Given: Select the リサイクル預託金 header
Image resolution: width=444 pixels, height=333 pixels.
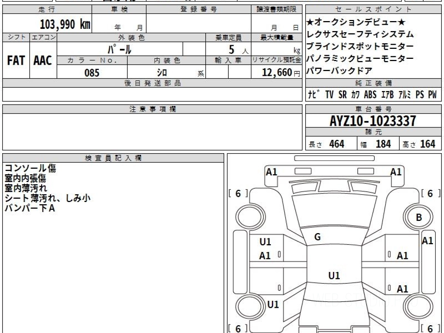Looking at the screenshot, I should click(x=276, y=60).
